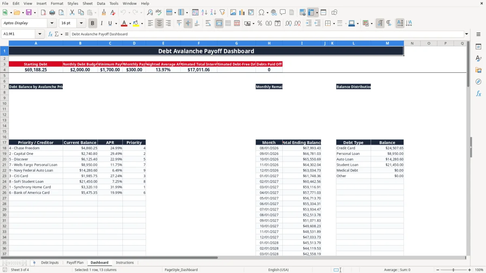Click the Insert Hyperlink icon
Image resolution: width=486 pixels, height=273 pixels.
tap(274, 13)
